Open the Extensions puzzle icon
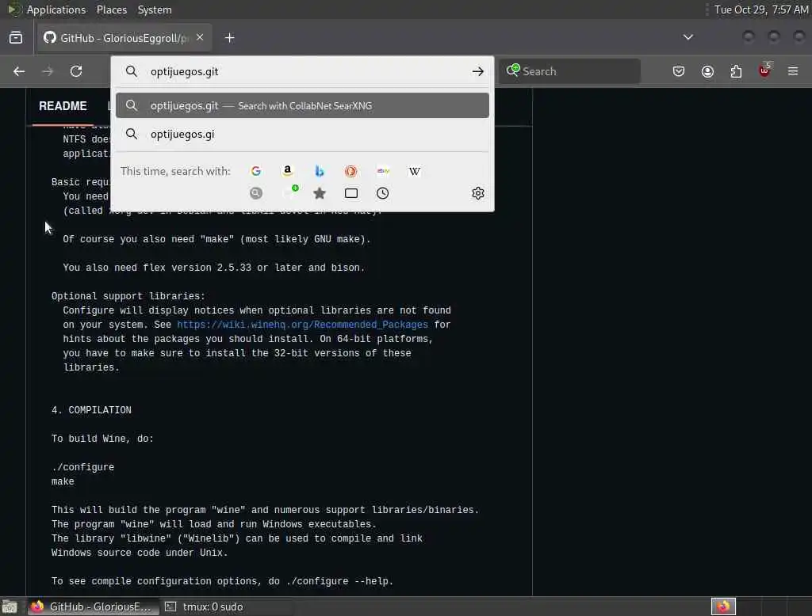Image resolution: width=812 pixels, height=616 pixels. [x=736, y=71]
